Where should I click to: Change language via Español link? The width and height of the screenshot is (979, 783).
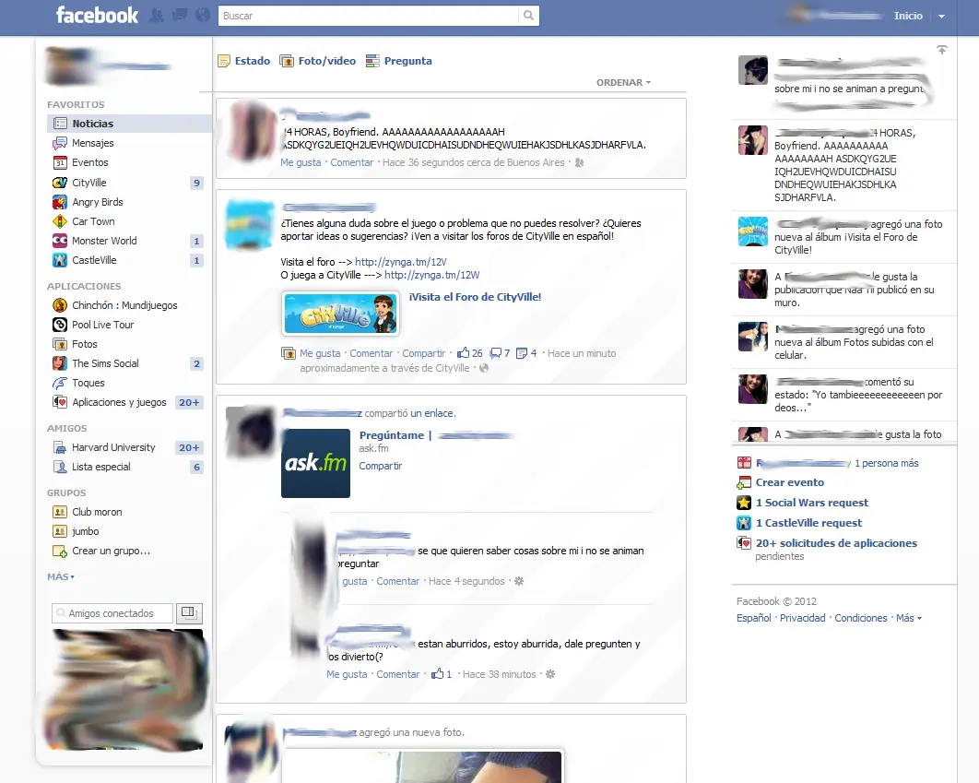pyautogui.click(x=753, y=618)
